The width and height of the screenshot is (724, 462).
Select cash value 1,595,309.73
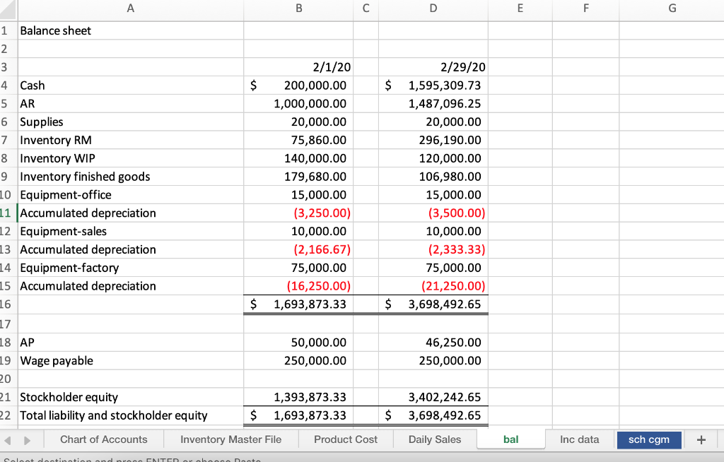(x=433, y=85)
